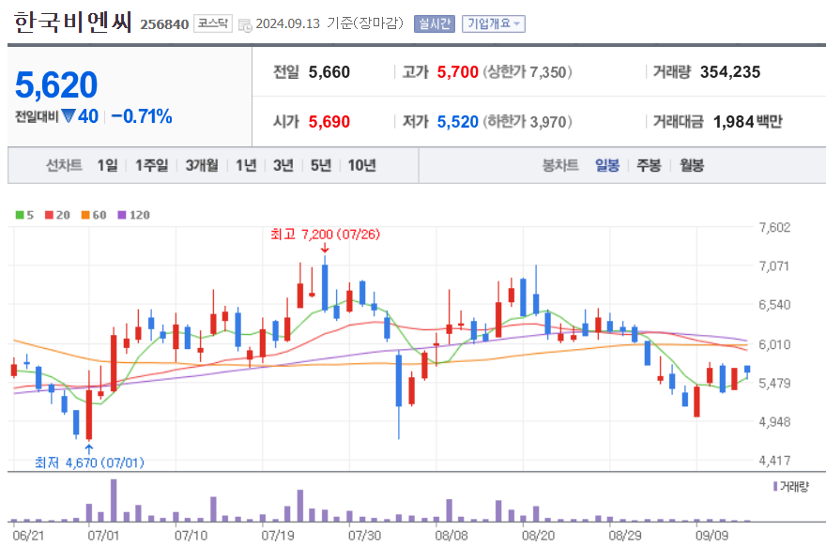Click the current price 5,620
This screenshot has width=826, height=546.
click(56, 84)
